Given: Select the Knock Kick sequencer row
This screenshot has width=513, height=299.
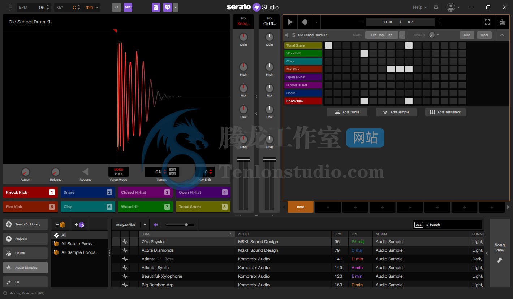Looking at the screenshot, I should click(x=303, y=101).
